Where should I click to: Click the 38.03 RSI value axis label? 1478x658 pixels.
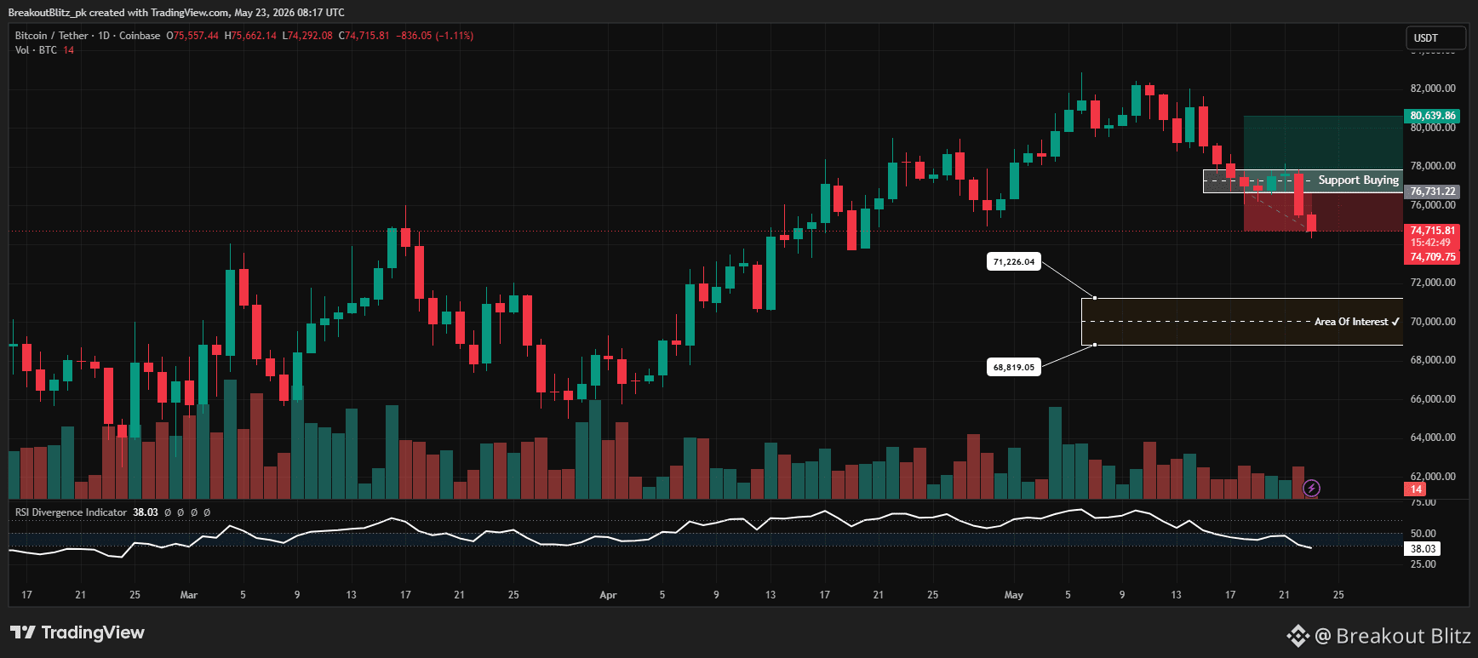[1423, 549]
